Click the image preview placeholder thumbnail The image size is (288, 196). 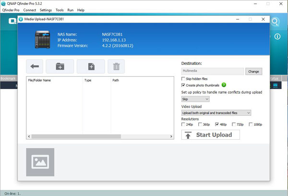click(40, 162)
